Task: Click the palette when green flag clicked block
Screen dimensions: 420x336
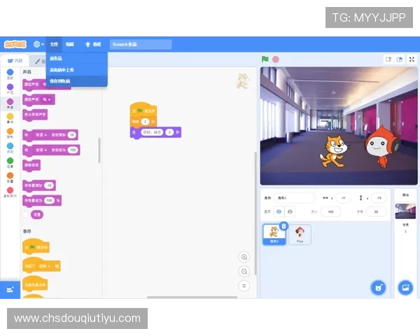Action: (x=36, y=246)
